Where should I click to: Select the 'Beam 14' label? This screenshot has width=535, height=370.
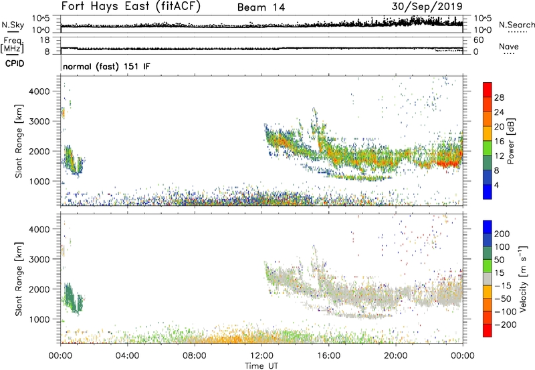point(261,7)
